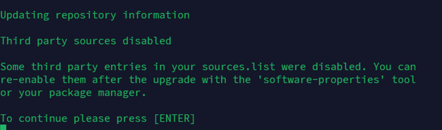
Task: Click the 'software-properties' quoted text
Action: (321, 80)
